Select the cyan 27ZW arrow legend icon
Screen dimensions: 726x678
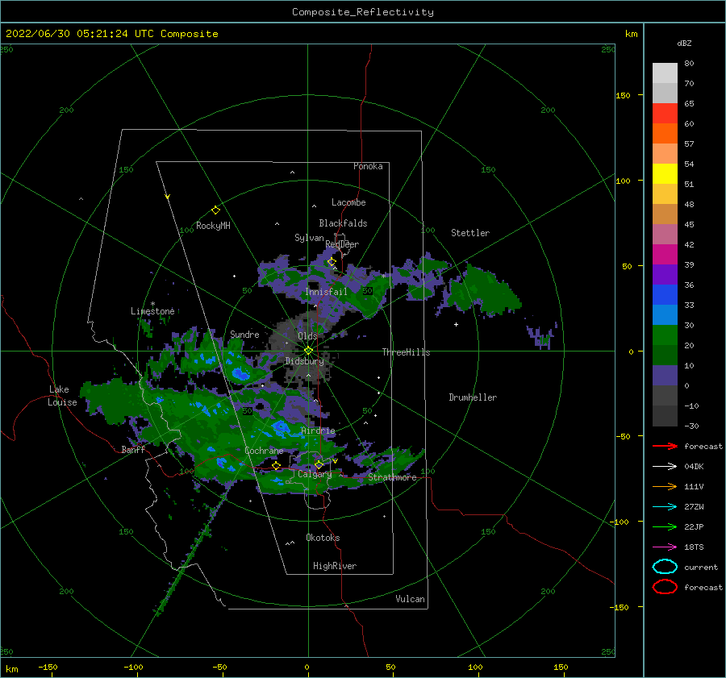[665, 506]
